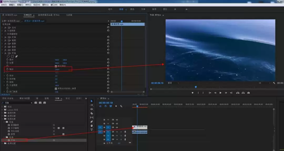Show more workspaces with the overflow chevron
This screenshot has height=151, width=284.
pyautogui.click(x=186, y=9)
